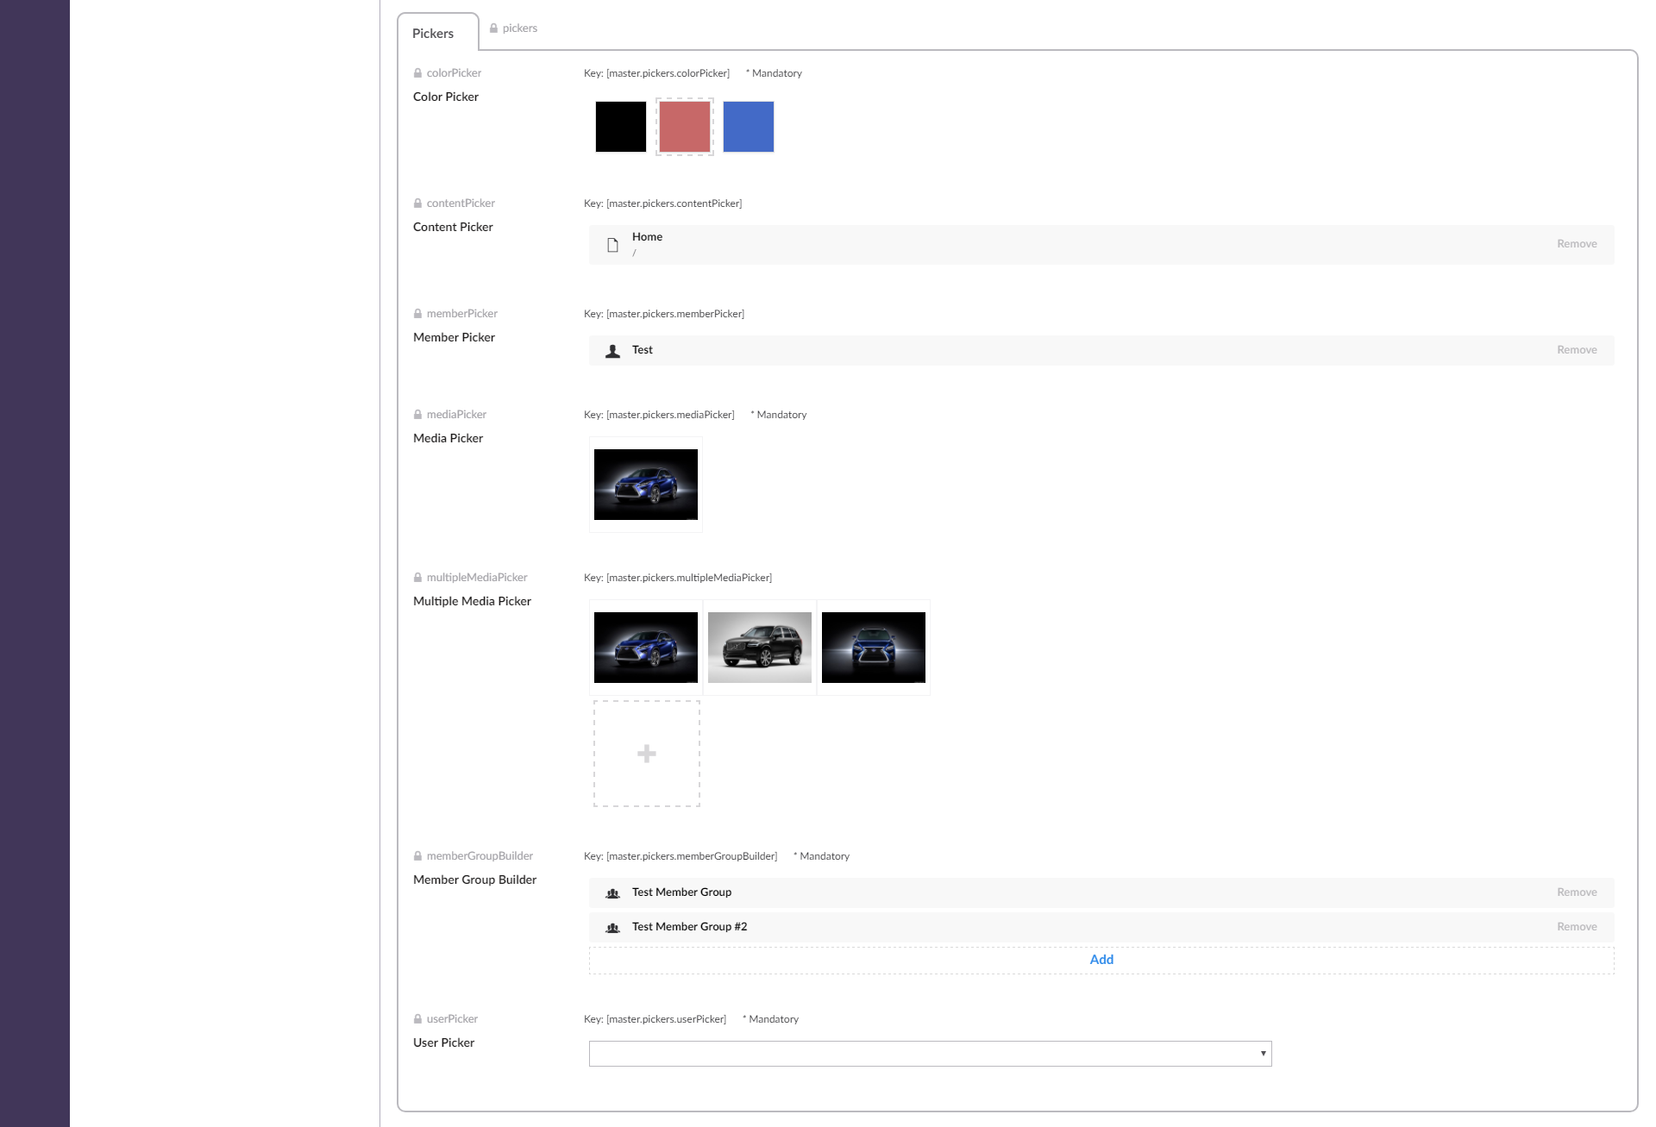Click the plus icon to add media
This screenshot has height=1127, width=1656.
646,754
